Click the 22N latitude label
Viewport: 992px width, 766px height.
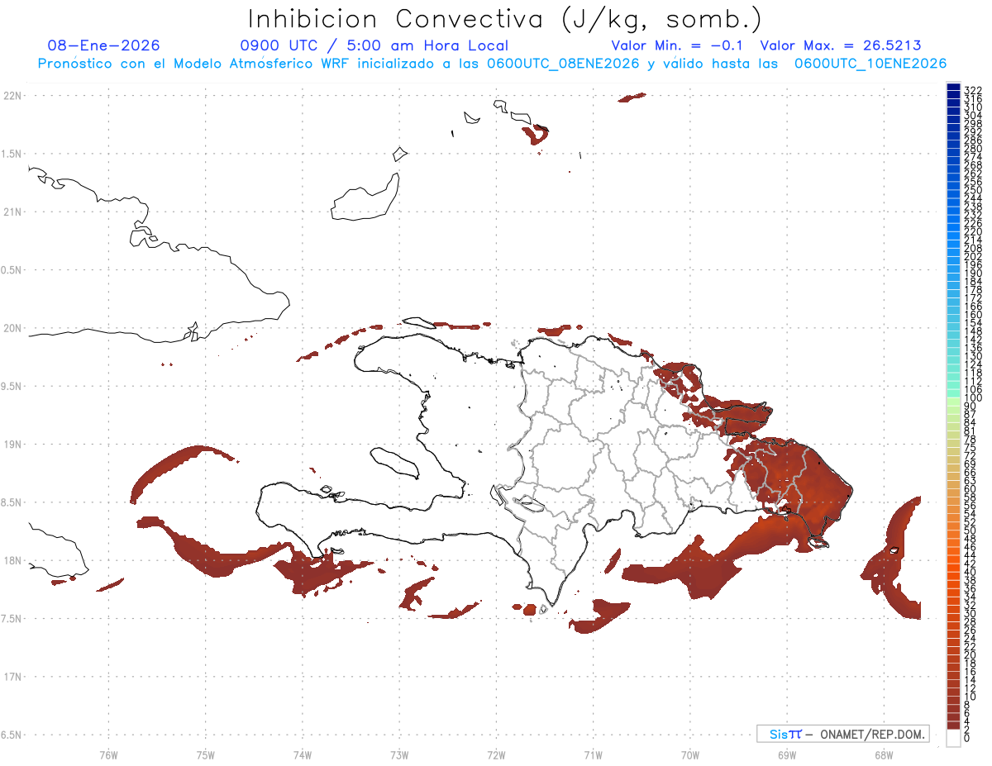(x=12, y=96)
